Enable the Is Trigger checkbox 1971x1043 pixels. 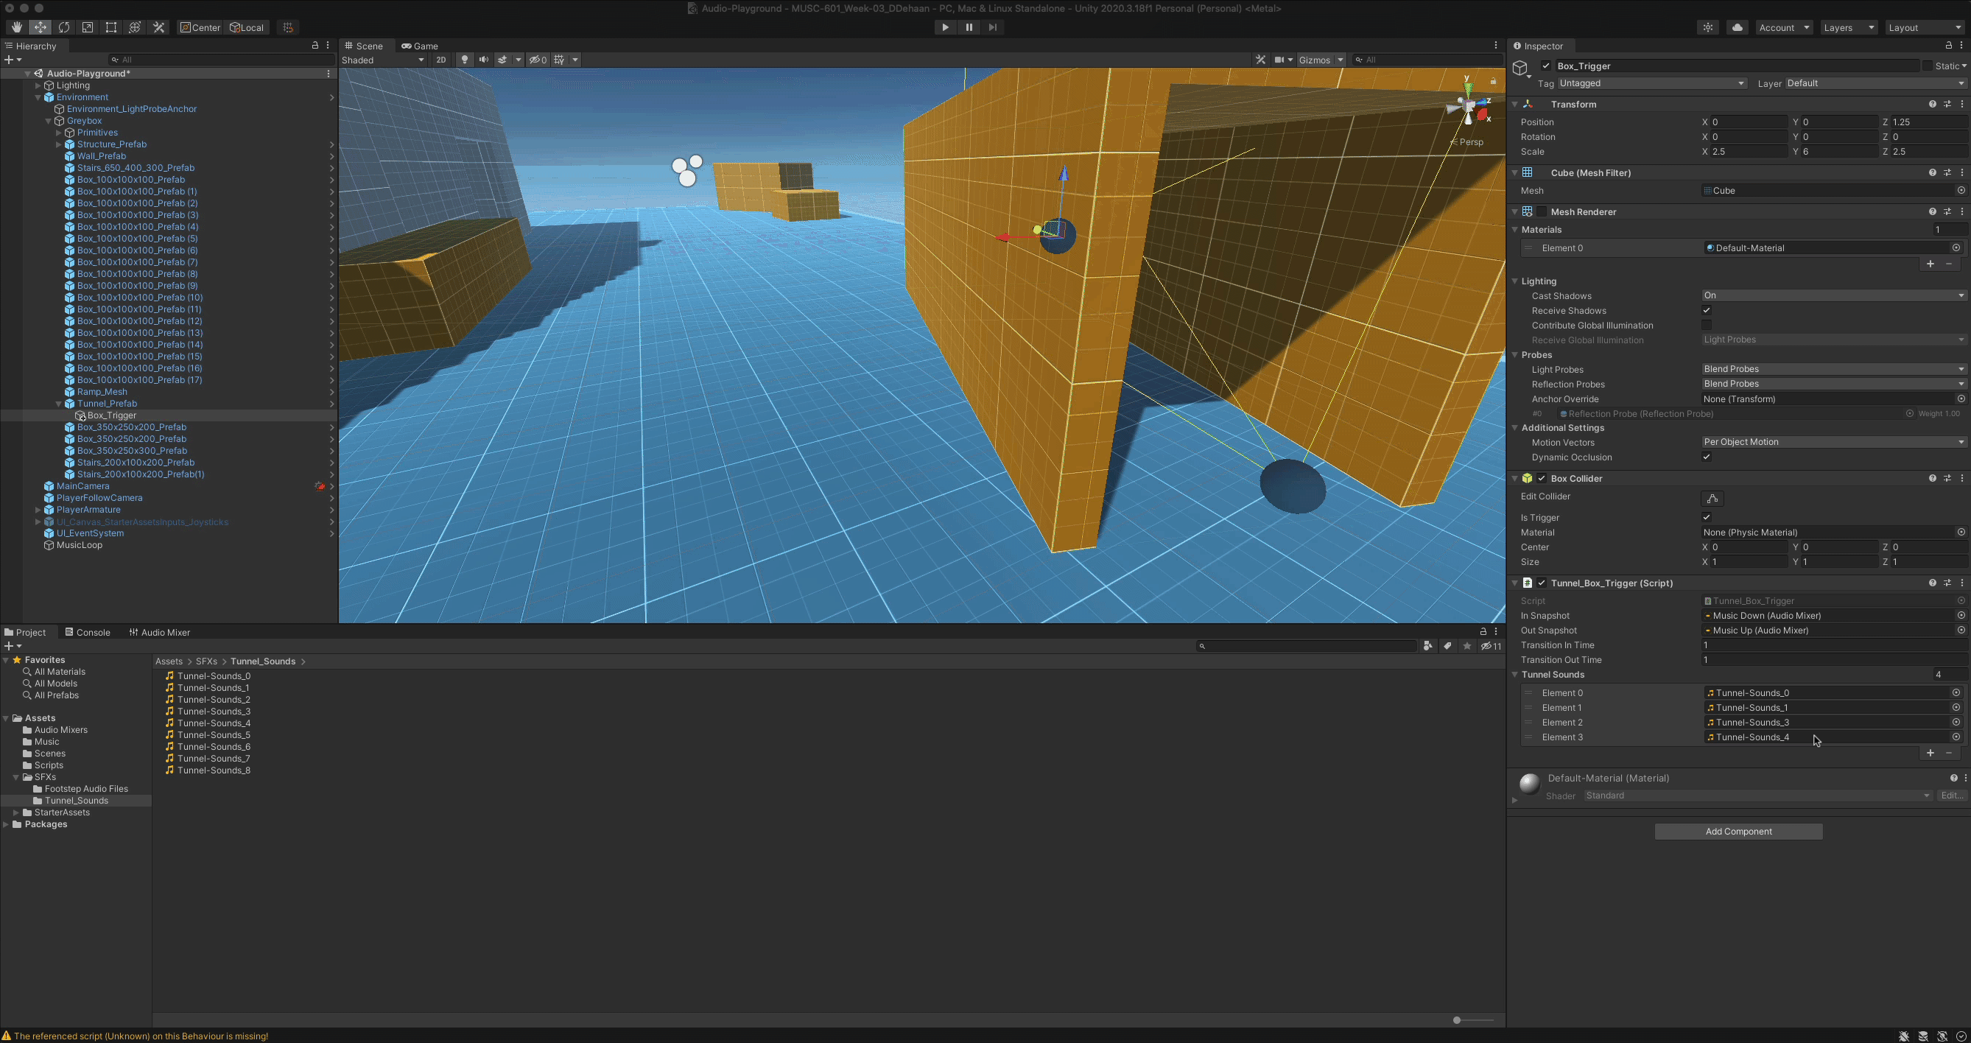[1707, 517]
